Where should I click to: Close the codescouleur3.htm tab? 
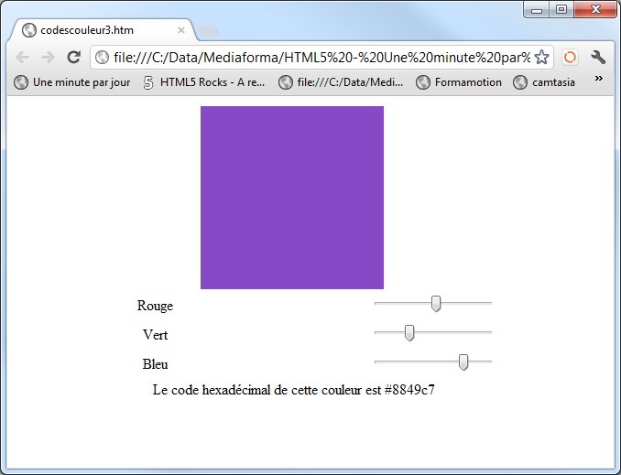click(x=181, y=30)
